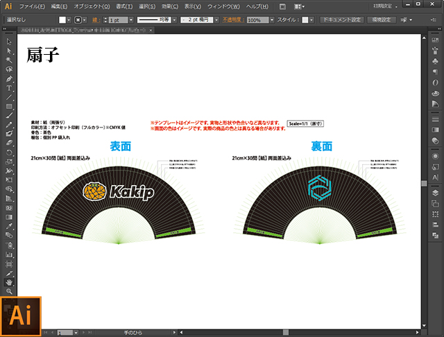Open the 均等 stroke profile dropdown
The image size is (444, 337).
[x=174, y=20]
